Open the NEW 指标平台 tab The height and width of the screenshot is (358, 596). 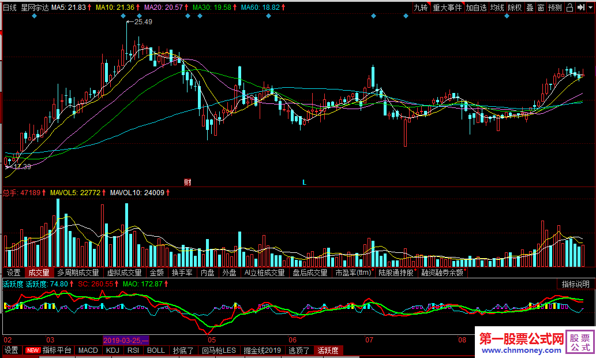(x=48, y=350)
